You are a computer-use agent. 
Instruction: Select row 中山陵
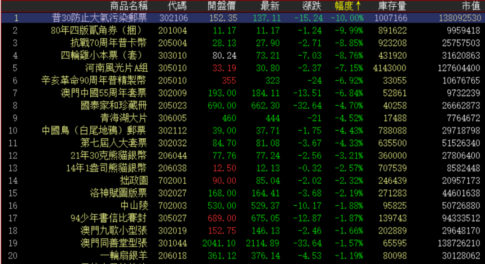tap(243, 206)
